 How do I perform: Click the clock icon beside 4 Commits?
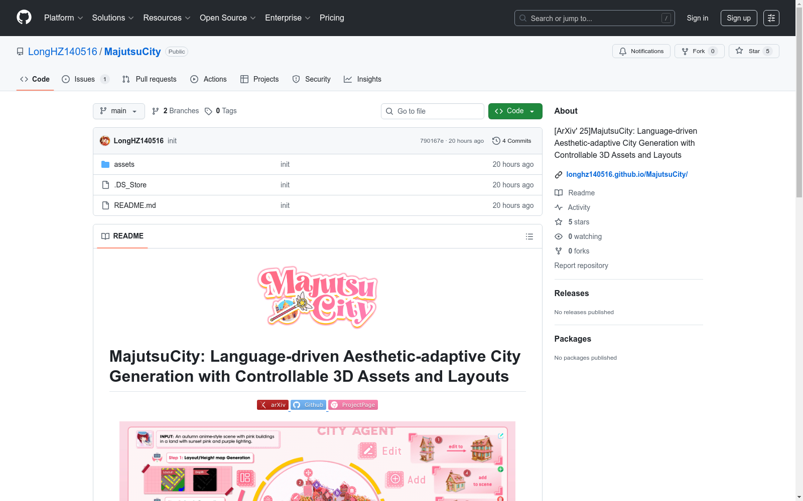click(x=496, y=141)
